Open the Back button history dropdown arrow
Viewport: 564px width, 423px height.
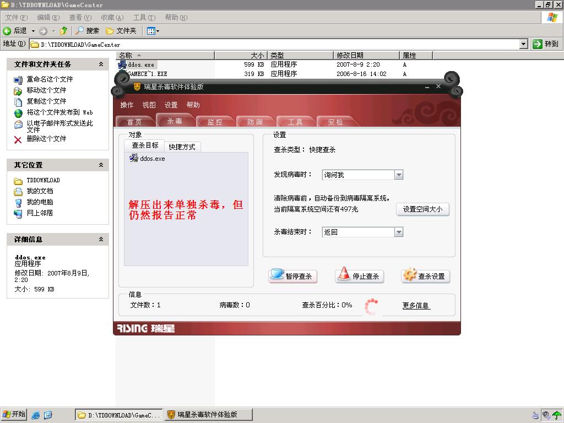click(x=33, y=31)
